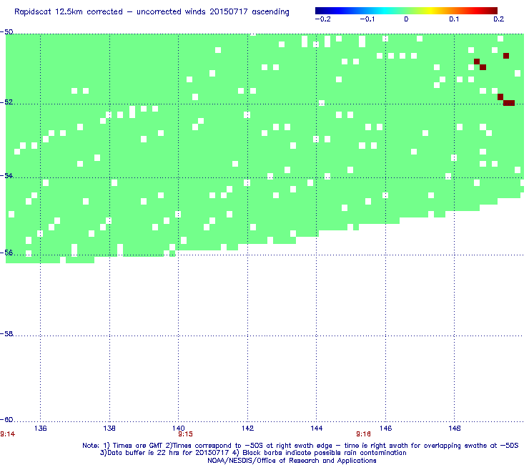Screen dimensions: 529x465
Task: Click the latitude label -50
Action: [x=6, y=32]
